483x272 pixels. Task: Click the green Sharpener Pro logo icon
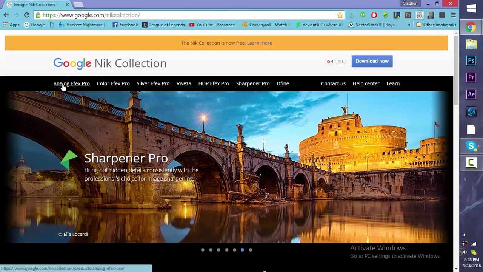[69, 160]
